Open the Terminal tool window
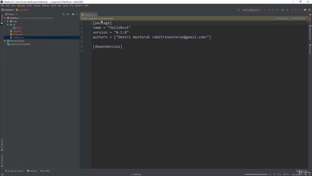Viewport: 312px width, 176px height. pyautogui.click(x=32, y=171)
